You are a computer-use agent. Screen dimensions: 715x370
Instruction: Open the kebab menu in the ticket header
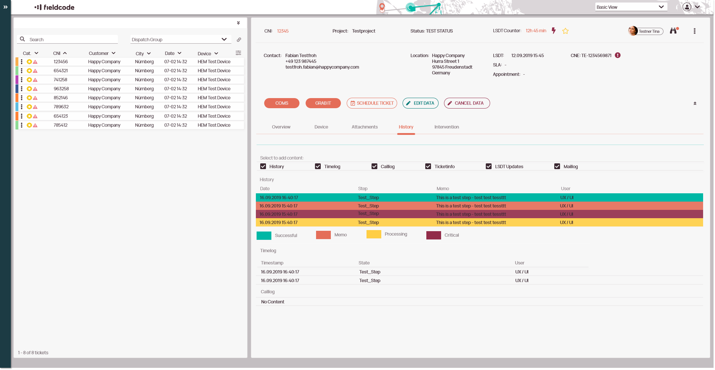pos(694,31)
